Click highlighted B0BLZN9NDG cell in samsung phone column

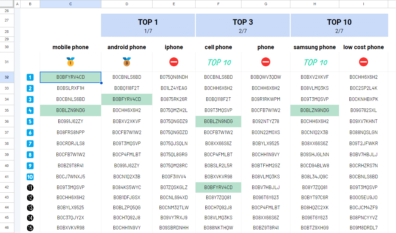tap(315, 110)
